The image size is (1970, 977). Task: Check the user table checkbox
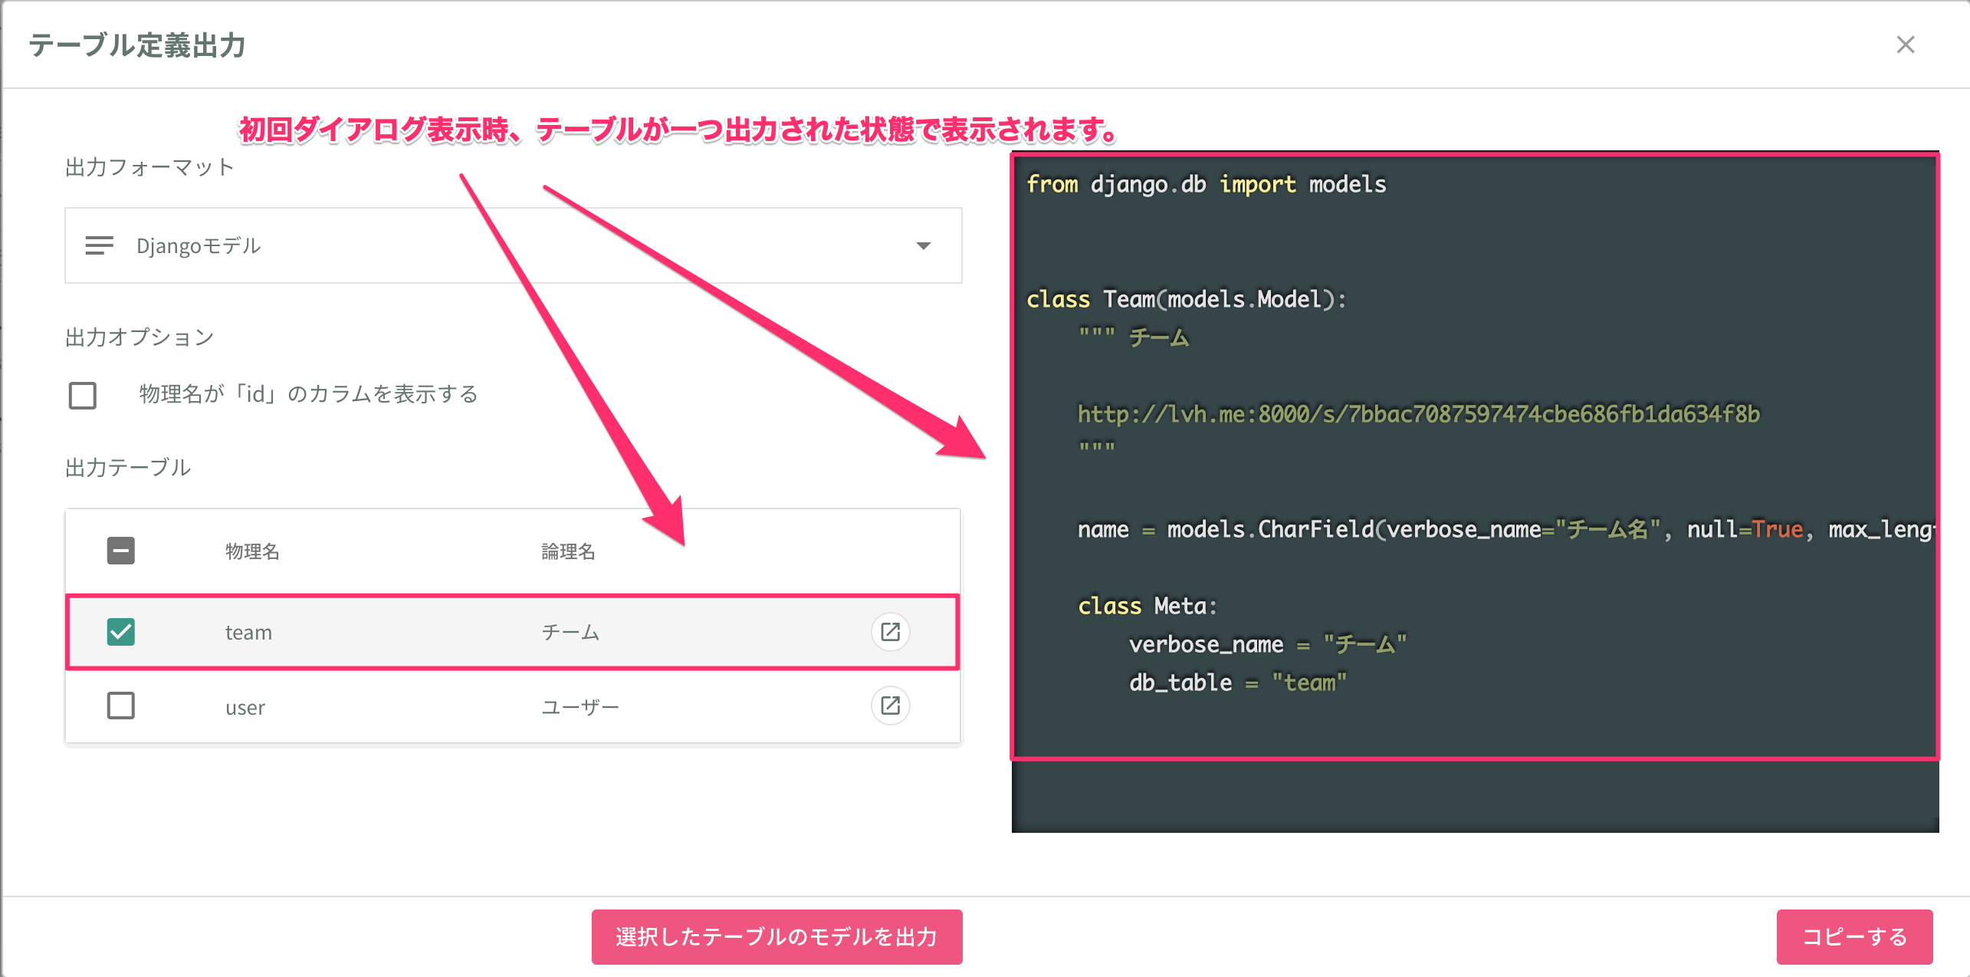(x=121, y=706)
